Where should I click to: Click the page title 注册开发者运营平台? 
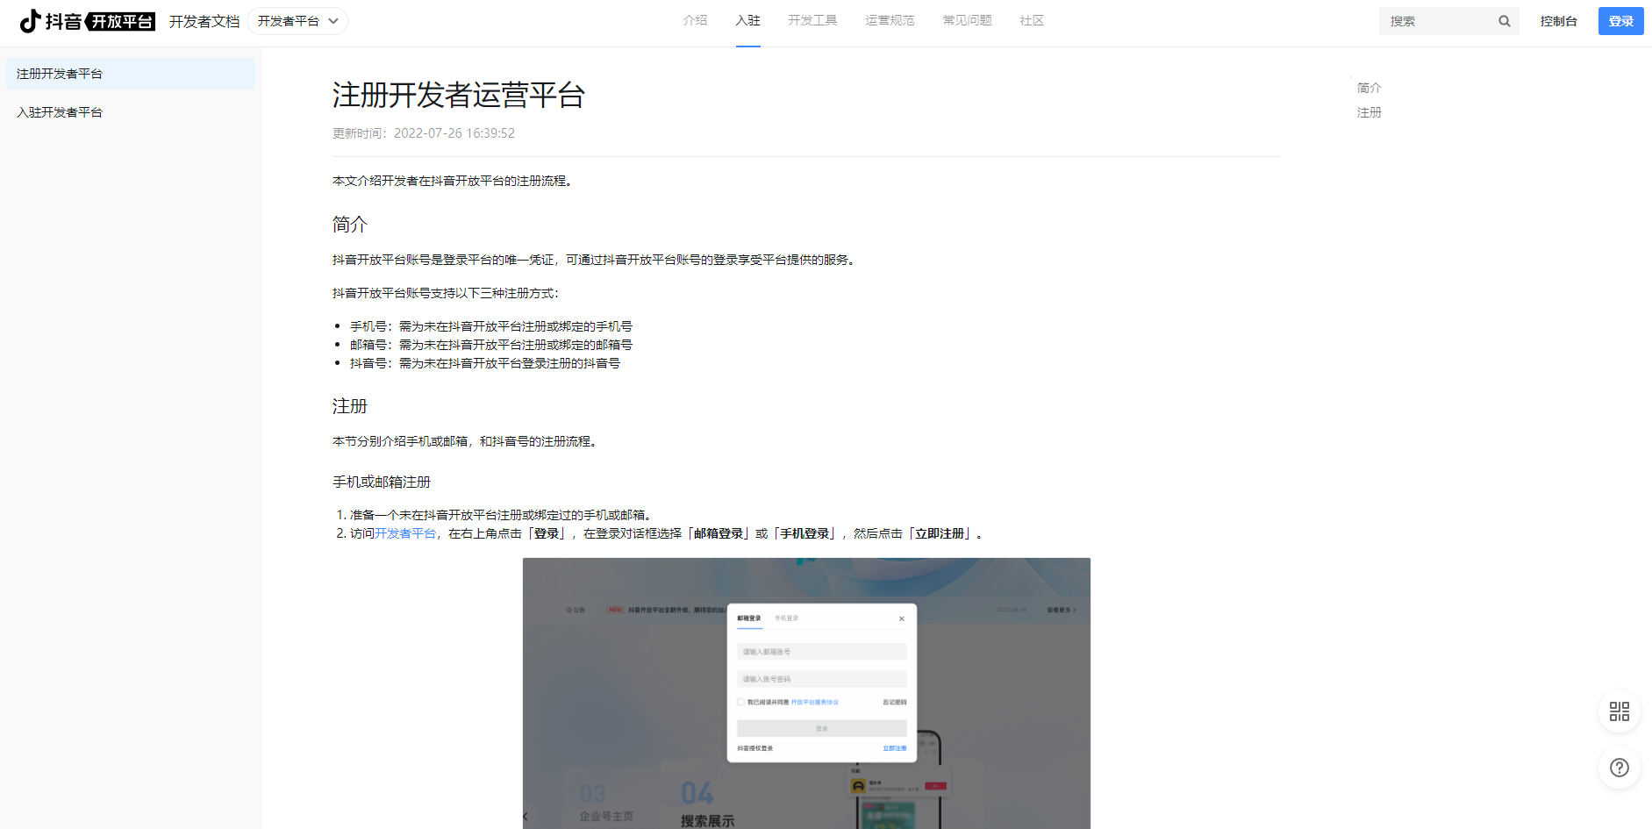click(x=458, y=95)
